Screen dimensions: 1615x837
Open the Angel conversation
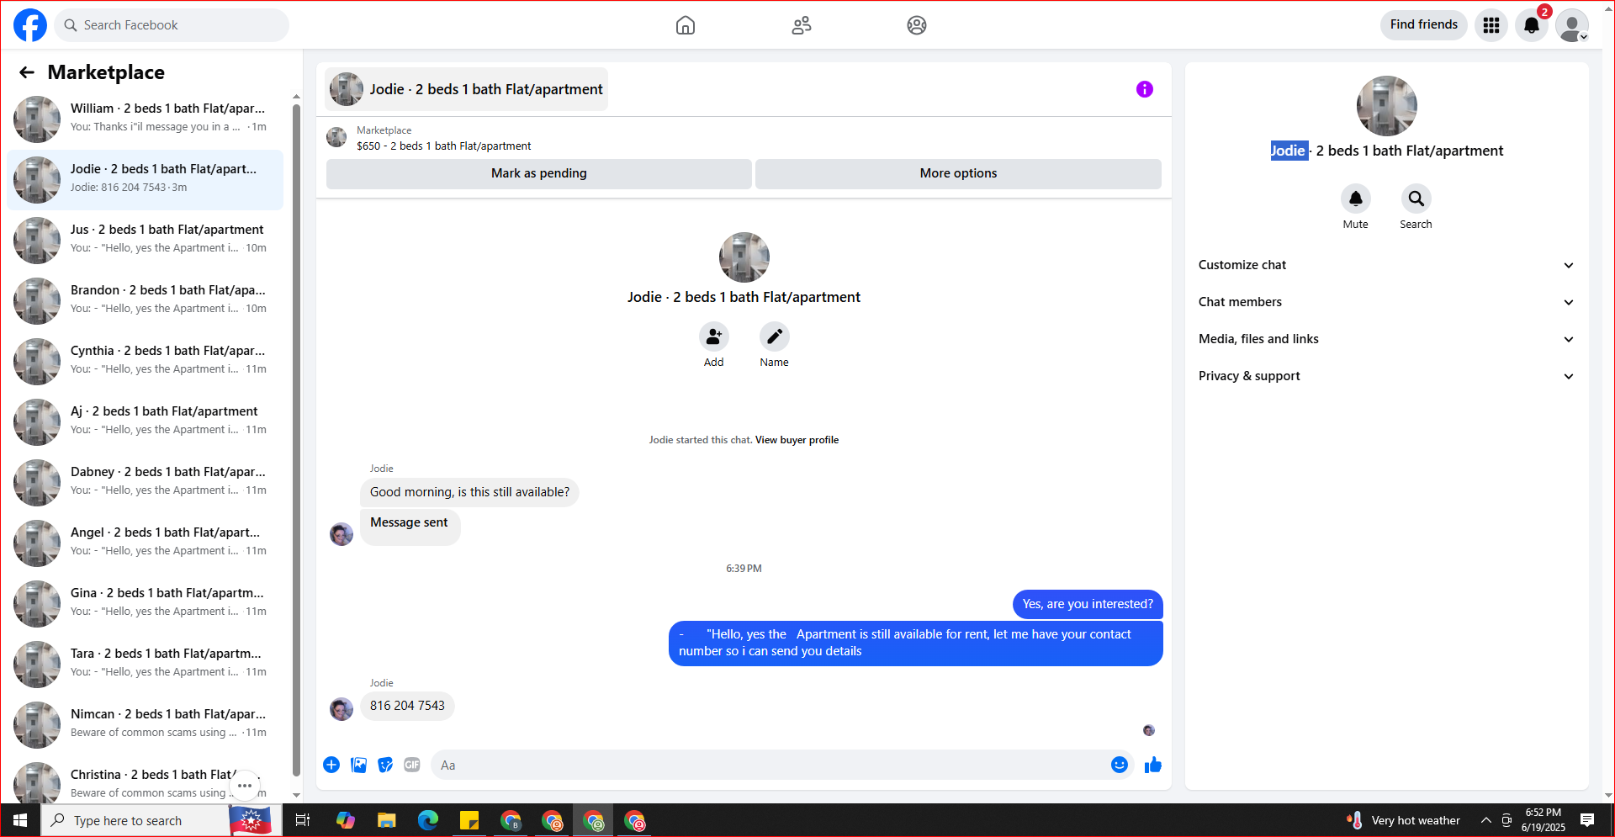(x=146, y=543)
